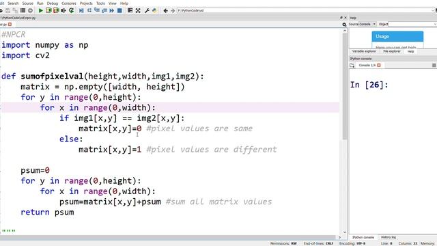Click the Run current cell icon

[x=48, y=11]
